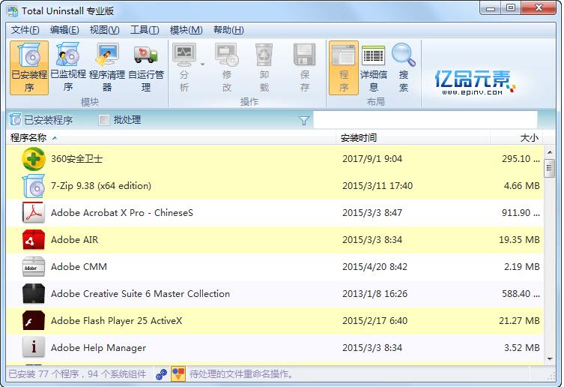Open the 已安装程序 module in toolbar

tap(29, 67)
